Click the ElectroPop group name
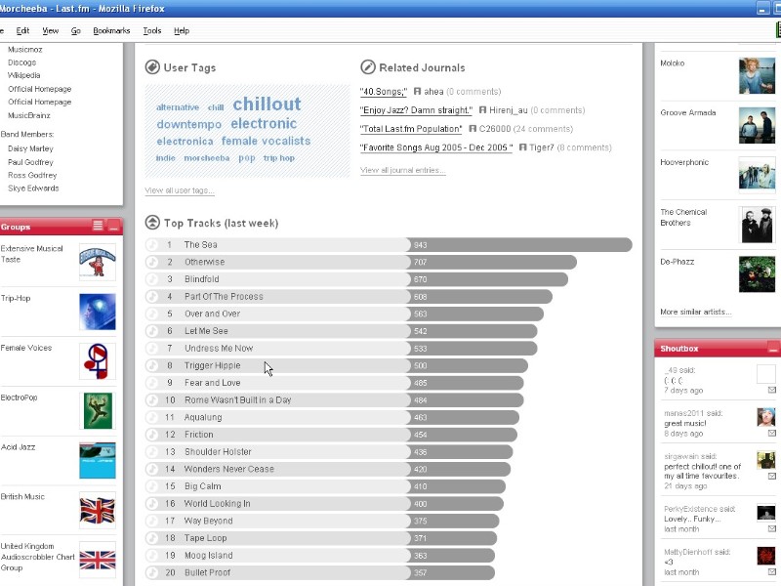The image size is (781, 586). click(19, 398)
